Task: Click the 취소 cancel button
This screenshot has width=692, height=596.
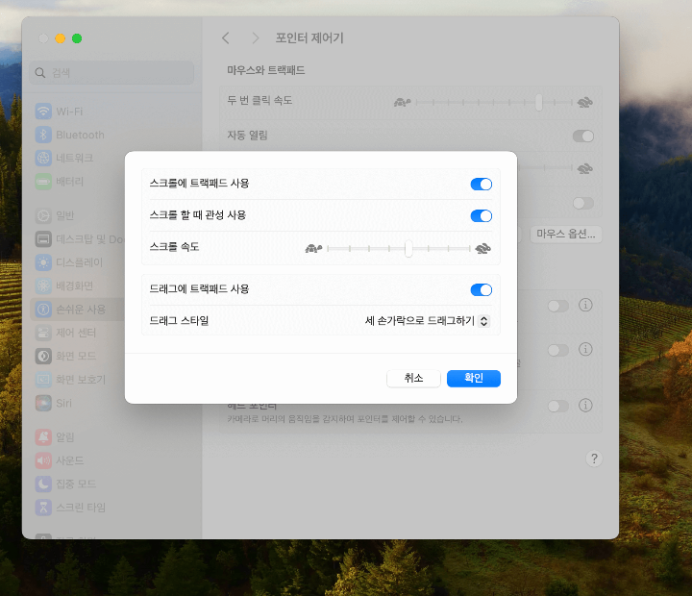Action: point(413,379)
